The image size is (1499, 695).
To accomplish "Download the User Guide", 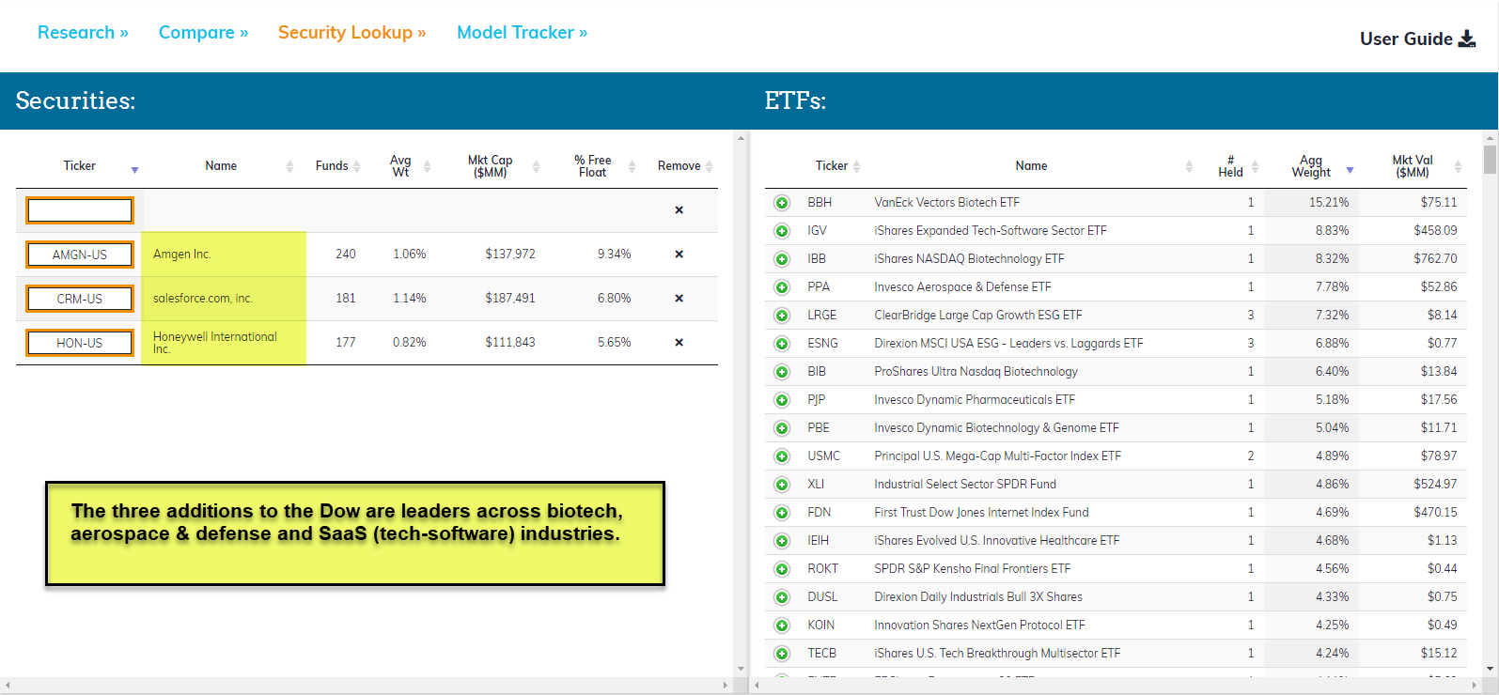I will pos(1417,39).
